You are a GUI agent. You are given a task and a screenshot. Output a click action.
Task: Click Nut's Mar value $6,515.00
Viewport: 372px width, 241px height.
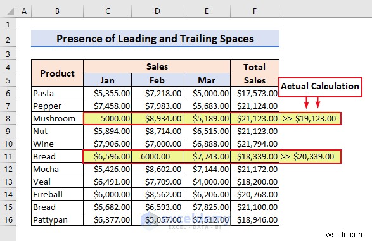click(207, 131)
